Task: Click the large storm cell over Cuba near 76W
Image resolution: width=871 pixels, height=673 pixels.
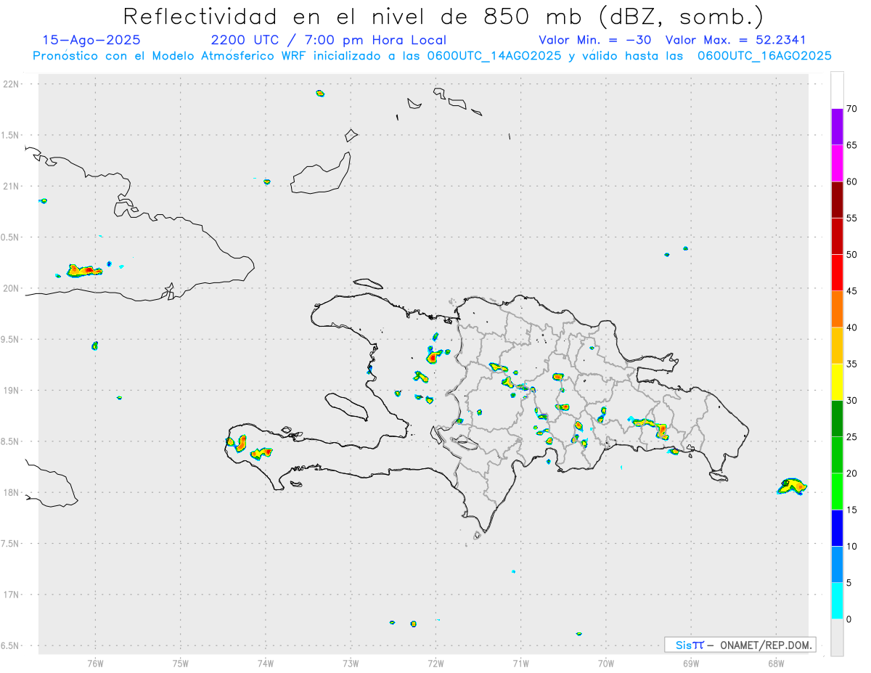Action: coord(84,271)
